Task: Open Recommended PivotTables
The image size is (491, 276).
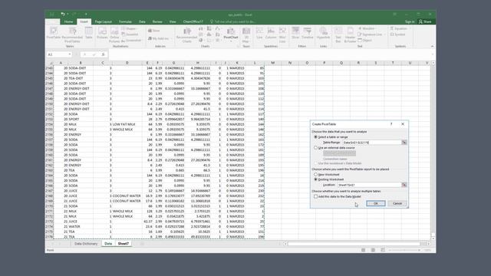Action: (x=72, y=34)
